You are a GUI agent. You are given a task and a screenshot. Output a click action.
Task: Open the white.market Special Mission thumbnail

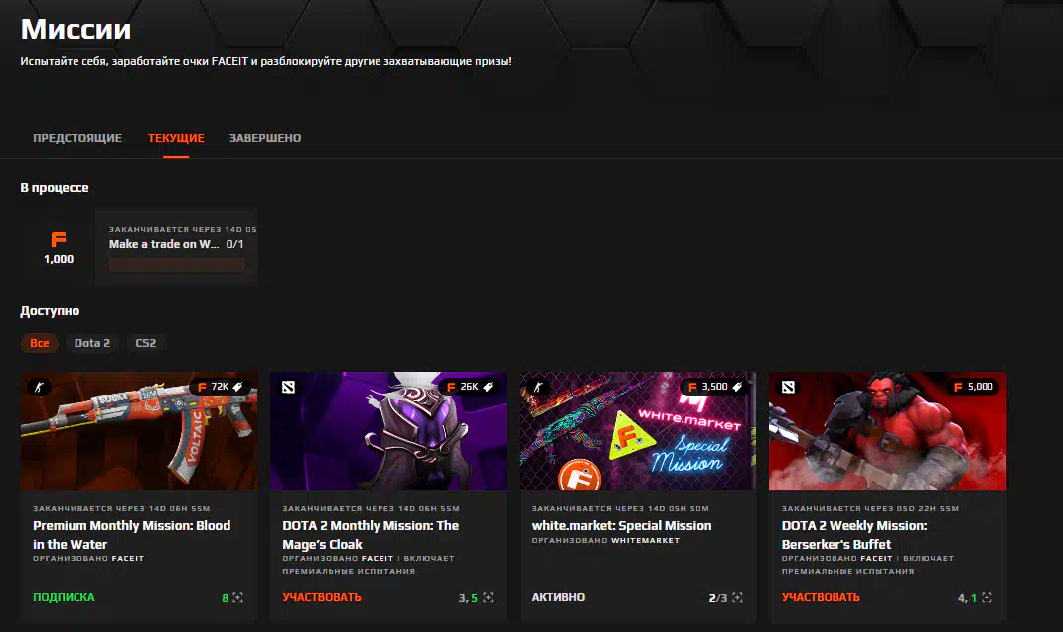(638, 430)
